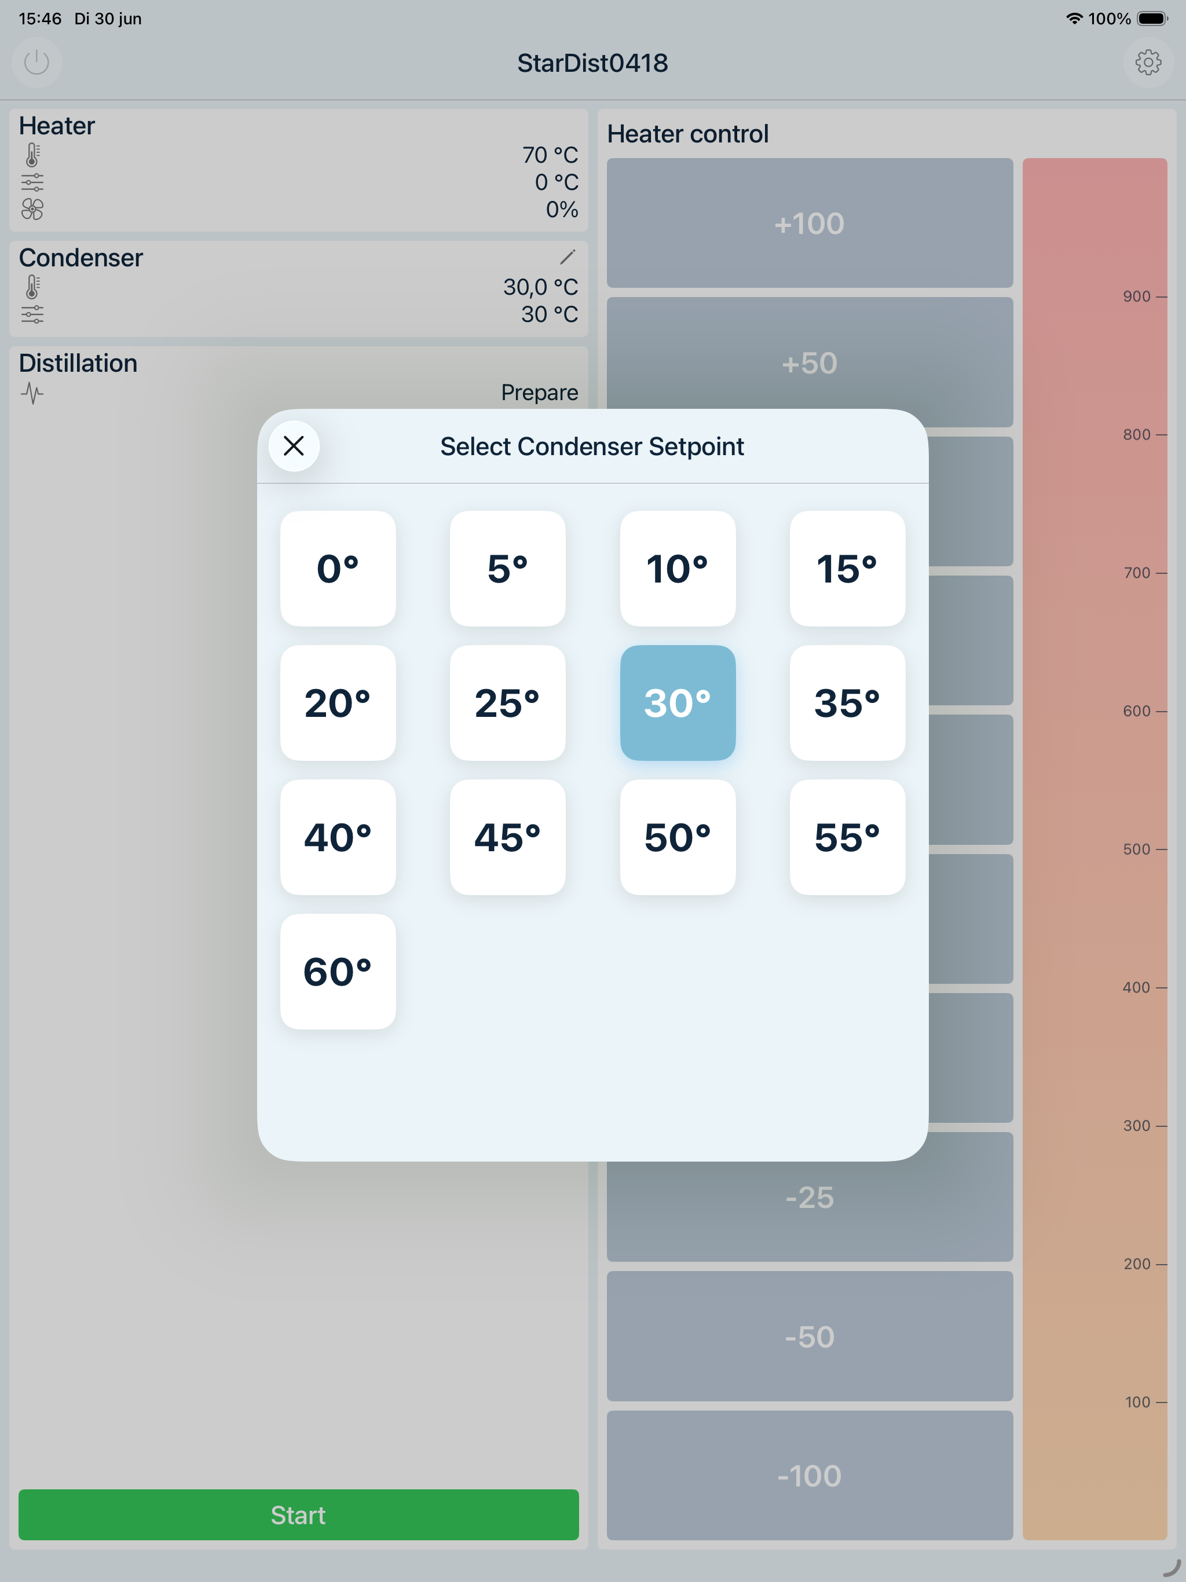The image size is (1186, 1582).
Task: Choose the 60° setpoint tile
Action: pyautogui.click(x=338, y=972)
